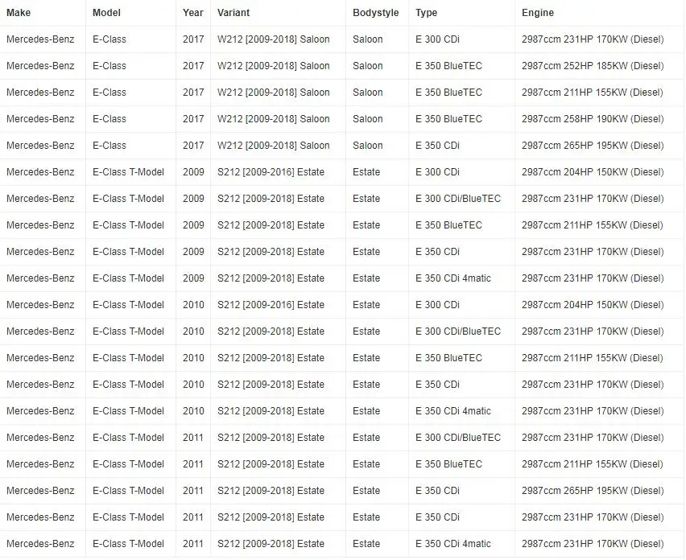Image resolution: width=686 pixels, height=560 pixels.
Task: Select the 265HP 195KW engine in the 2017 row
Action: pos(593,146)
